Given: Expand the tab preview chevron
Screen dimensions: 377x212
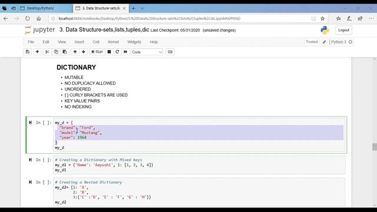Looking at the screenshot, I should click(x=143, y=8).
